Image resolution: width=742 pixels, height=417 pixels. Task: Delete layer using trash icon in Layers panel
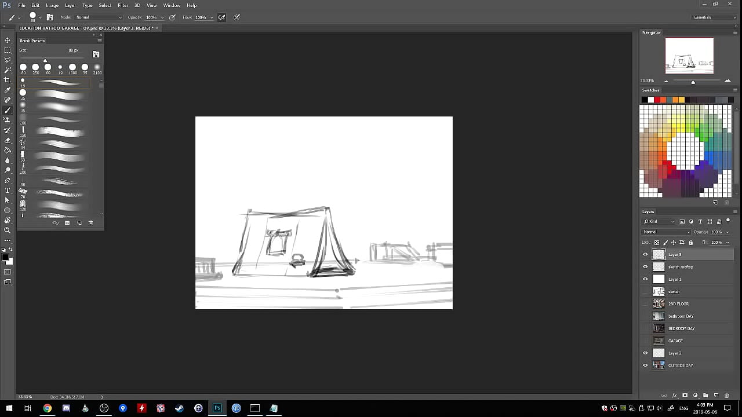click(x=727, y=396)
